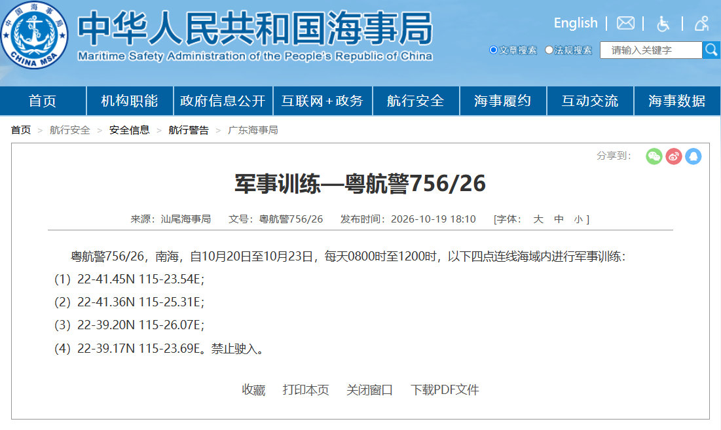The image size is (721, 430).
Task: Click document number 粤航警756/26 in metadata
Action: (291, 219)
